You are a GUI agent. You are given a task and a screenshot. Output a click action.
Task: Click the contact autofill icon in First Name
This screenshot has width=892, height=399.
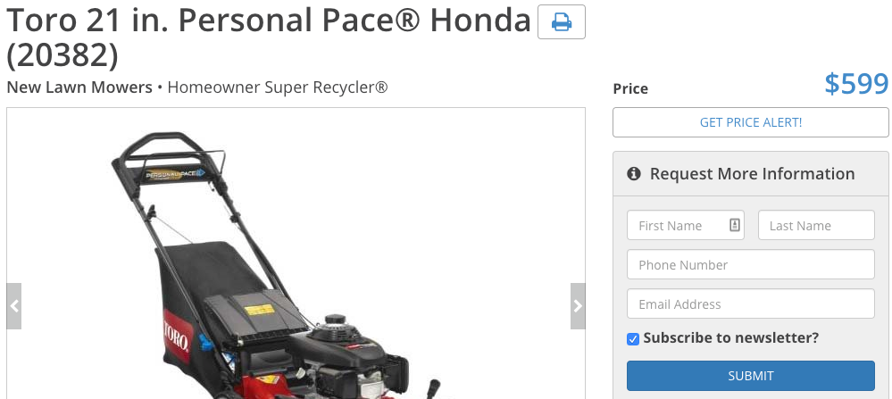(x=735, y=225)
